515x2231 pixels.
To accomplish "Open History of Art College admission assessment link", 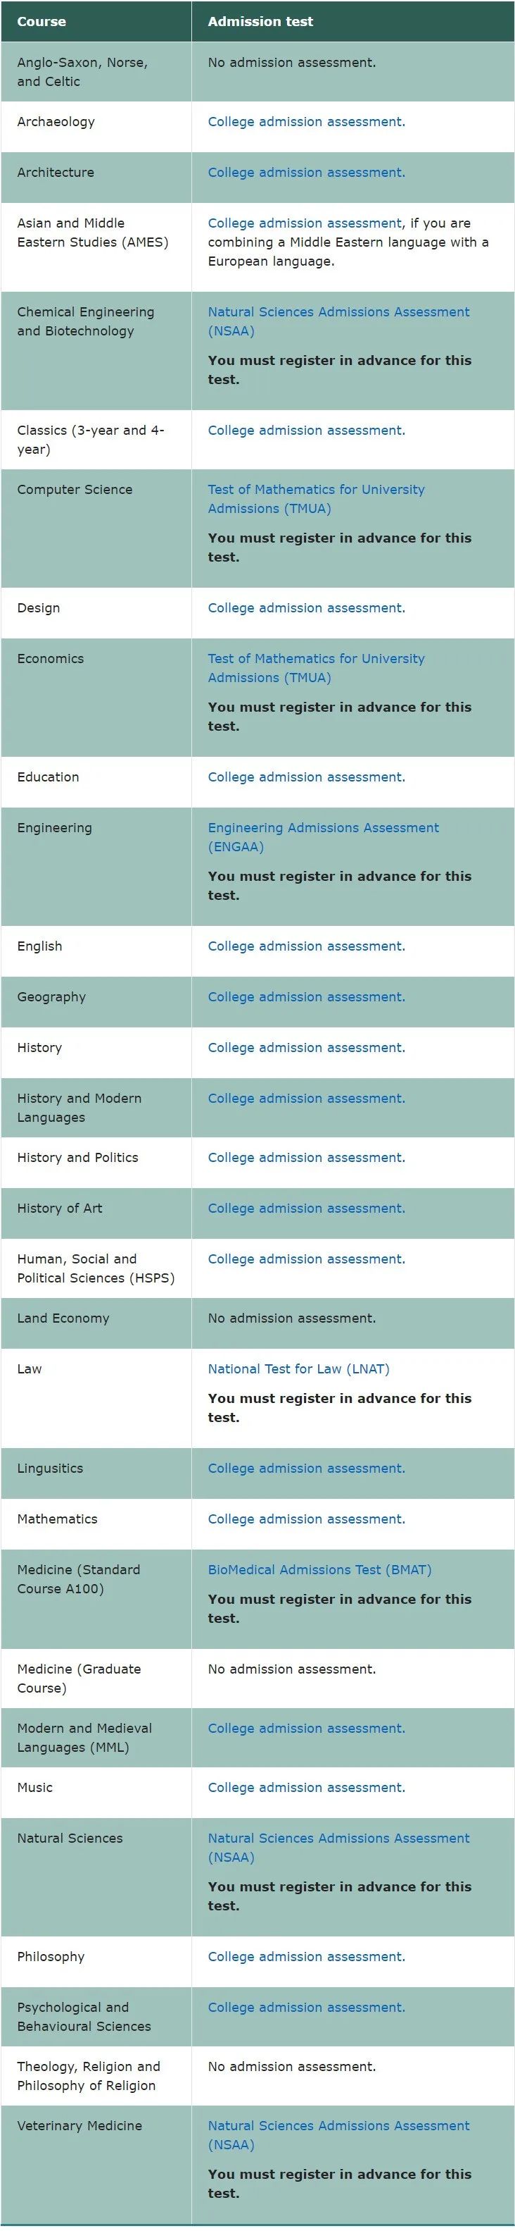I will pyautogui.click(x=305, y=1209).
